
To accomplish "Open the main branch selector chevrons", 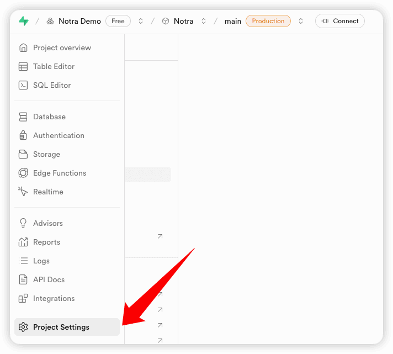I will pyautogui.click(x=301, y=21).
